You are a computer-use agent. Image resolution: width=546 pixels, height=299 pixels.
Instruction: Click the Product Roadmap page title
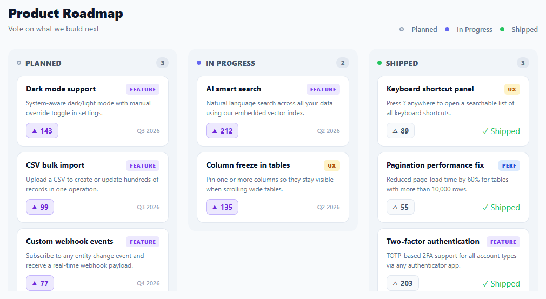[65, 14]
